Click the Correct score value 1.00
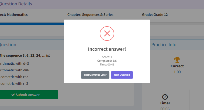 (x=177, y=72)
